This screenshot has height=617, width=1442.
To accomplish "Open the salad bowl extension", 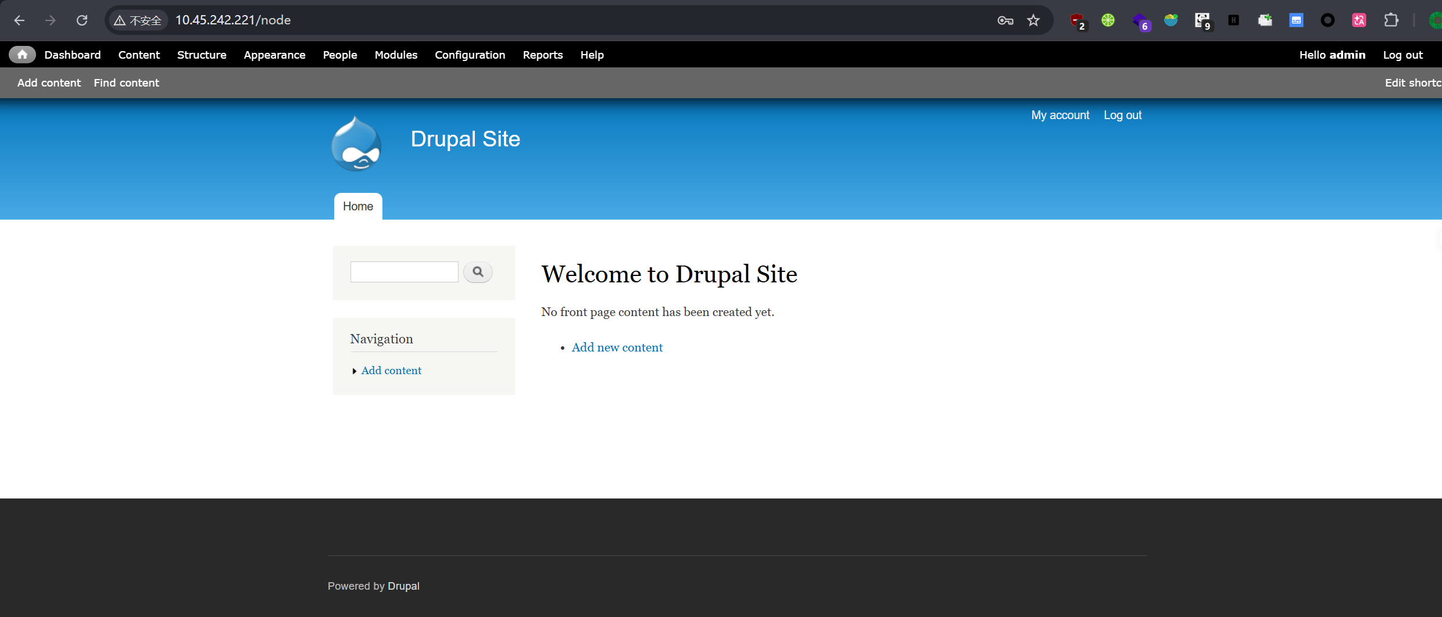I will click(1171, 20).
